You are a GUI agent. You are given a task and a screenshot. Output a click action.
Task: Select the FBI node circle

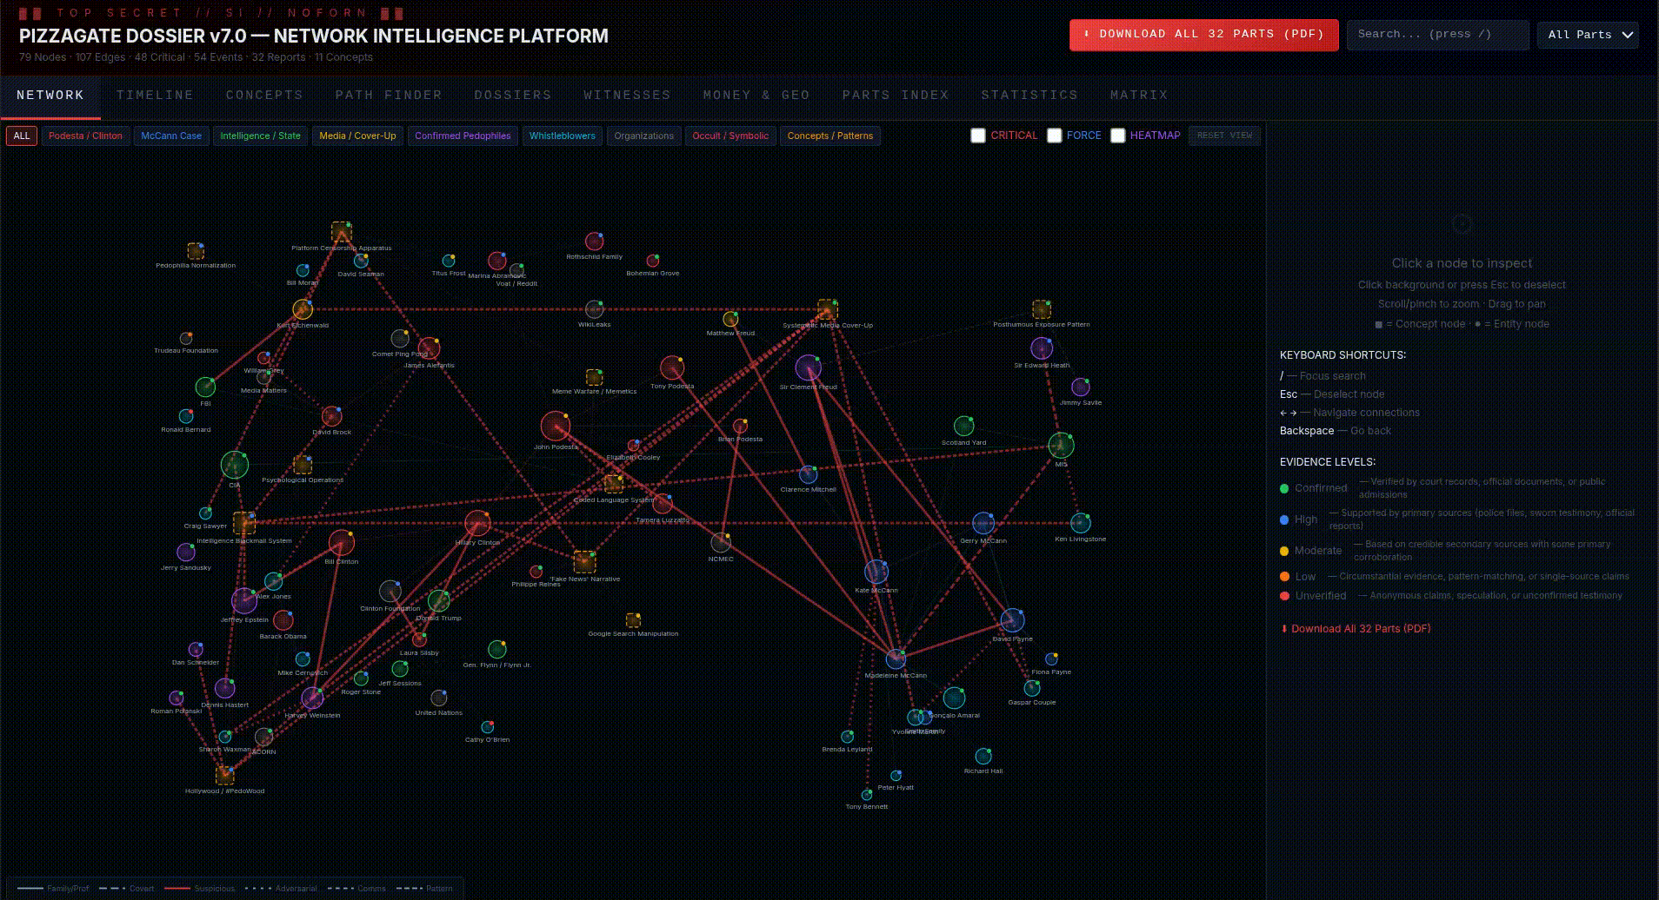point(205,387)
